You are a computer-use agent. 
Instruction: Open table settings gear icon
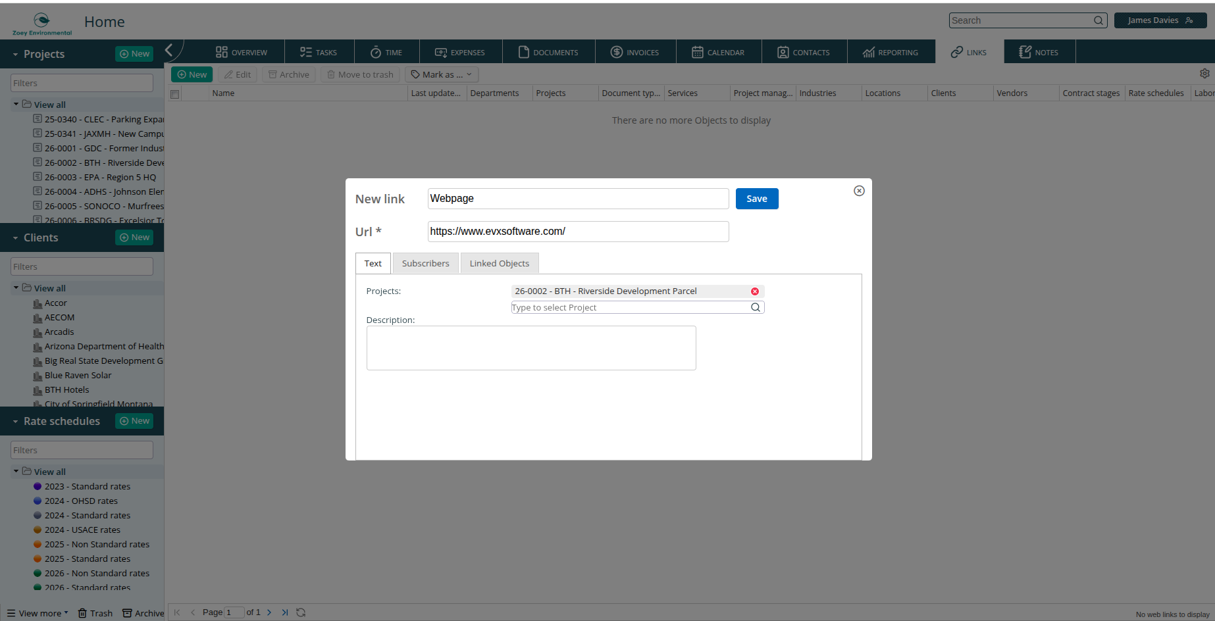point(1204,74)
